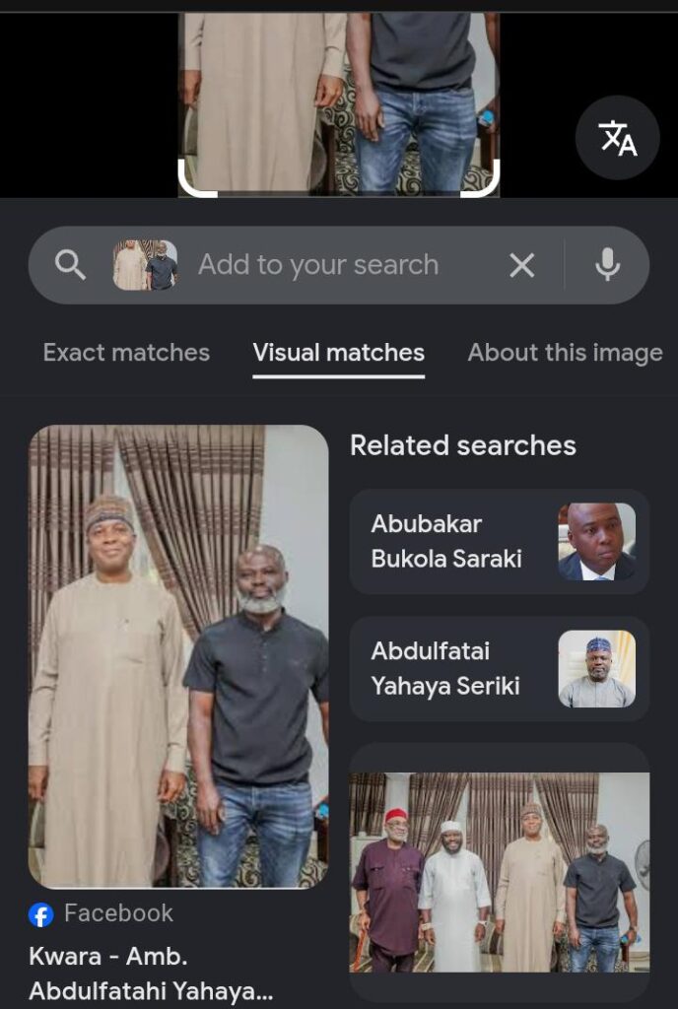Open the Abubakar Bukola Saraki related search

coord(500,542)
